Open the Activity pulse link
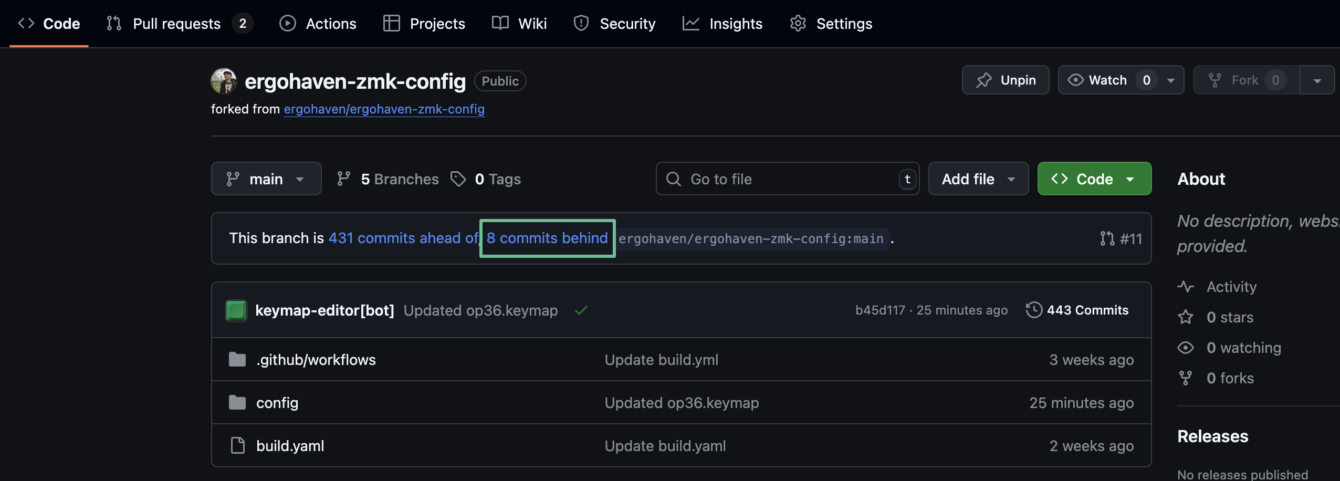Screen dimensions: 1340x481 (1231, 287)
